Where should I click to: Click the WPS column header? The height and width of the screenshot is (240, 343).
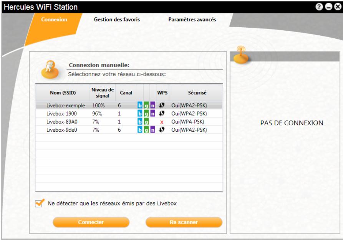[162, 93]
